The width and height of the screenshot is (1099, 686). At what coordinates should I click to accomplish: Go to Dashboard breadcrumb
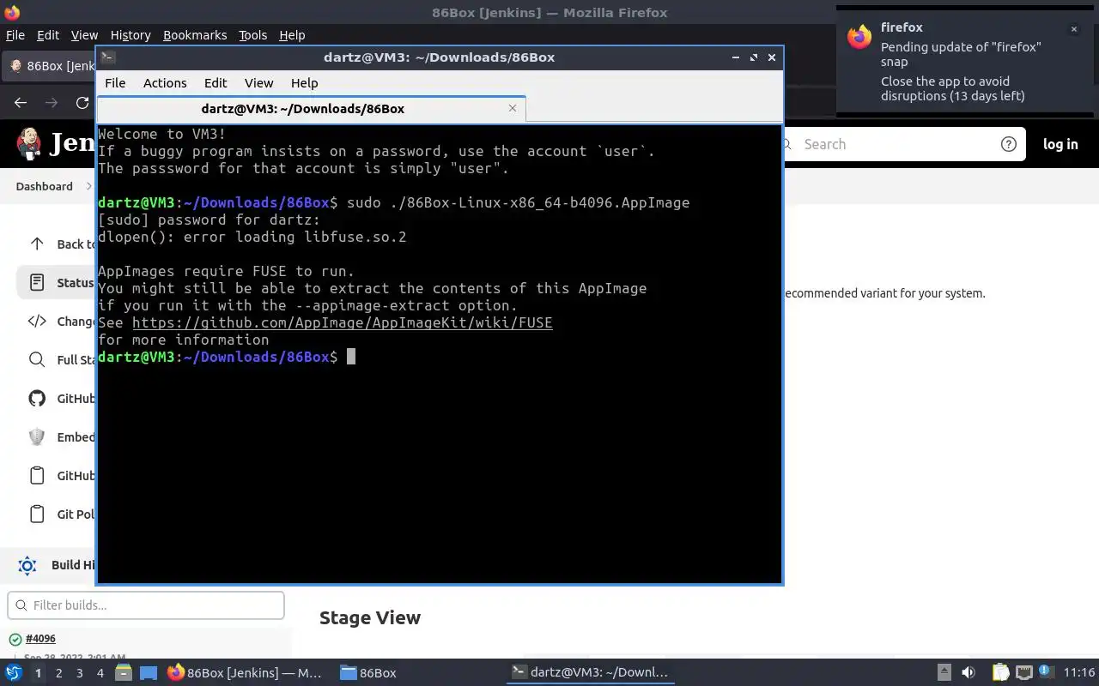coord(44,186)
